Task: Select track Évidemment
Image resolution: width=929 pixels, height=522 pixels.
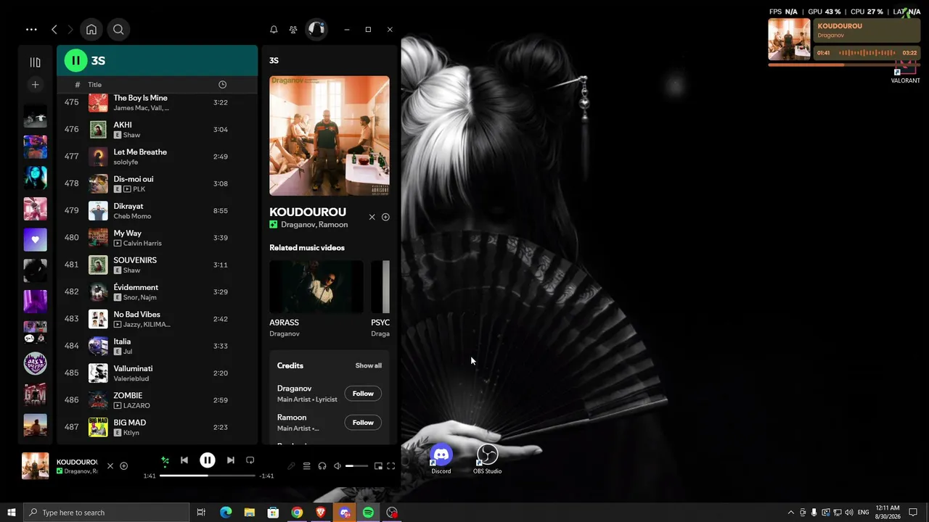Action: [x=157, y=292]
